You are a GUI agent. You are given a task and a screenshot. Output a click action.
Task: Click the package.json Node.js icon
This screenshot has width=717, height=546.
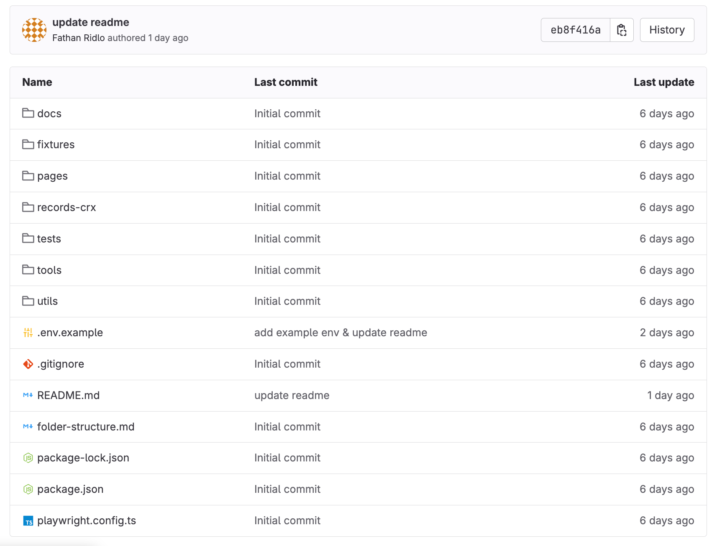pyautogui.click(x=28, y=489)
